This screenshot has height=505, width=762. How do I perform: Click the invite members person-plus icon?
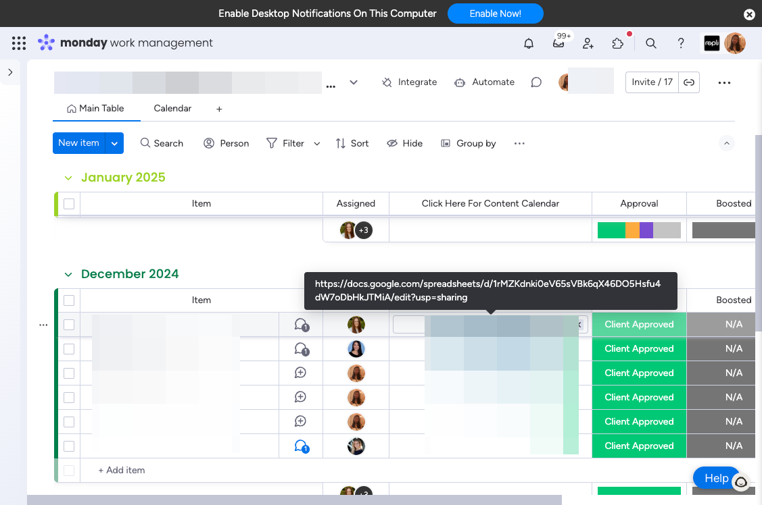point(588,43)
